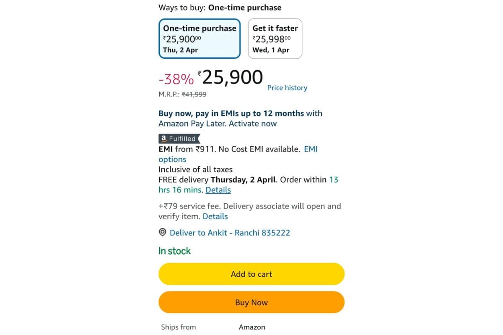Click the delivery location pin icon

coord(163,232)
